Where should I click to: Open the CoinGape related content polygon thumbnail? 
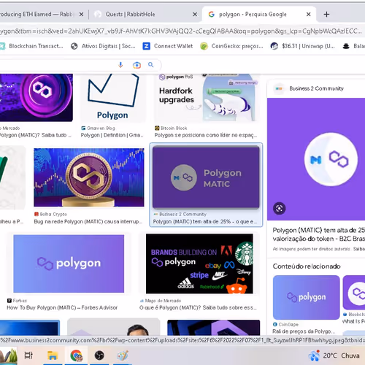click(x=306, y=297)
